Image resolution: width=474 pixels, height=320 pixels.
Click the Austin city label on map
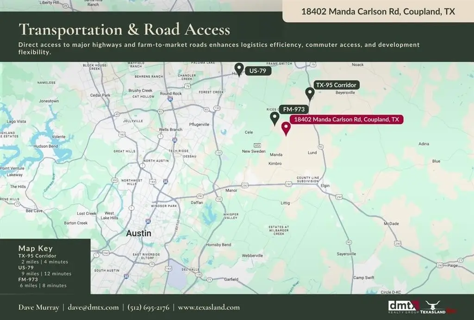(x=139, y=233)
